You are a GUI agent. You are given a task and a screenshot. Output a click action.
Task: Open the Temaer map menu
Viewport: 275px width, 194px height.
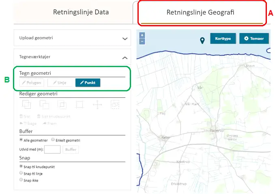coord(254,39)
